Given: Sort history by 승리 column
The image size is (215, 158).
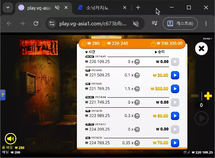Looking at the screenshot, I should (160, 52).
